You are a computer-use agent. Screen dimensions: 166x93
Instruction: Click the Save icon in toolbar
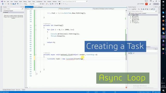pyautogui.click(x=13, y=4)
